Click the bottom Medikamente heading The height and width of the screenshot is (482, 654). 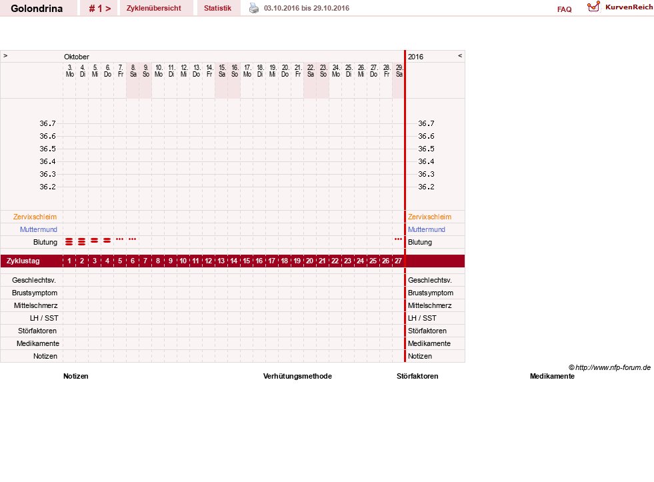(552, 376)
